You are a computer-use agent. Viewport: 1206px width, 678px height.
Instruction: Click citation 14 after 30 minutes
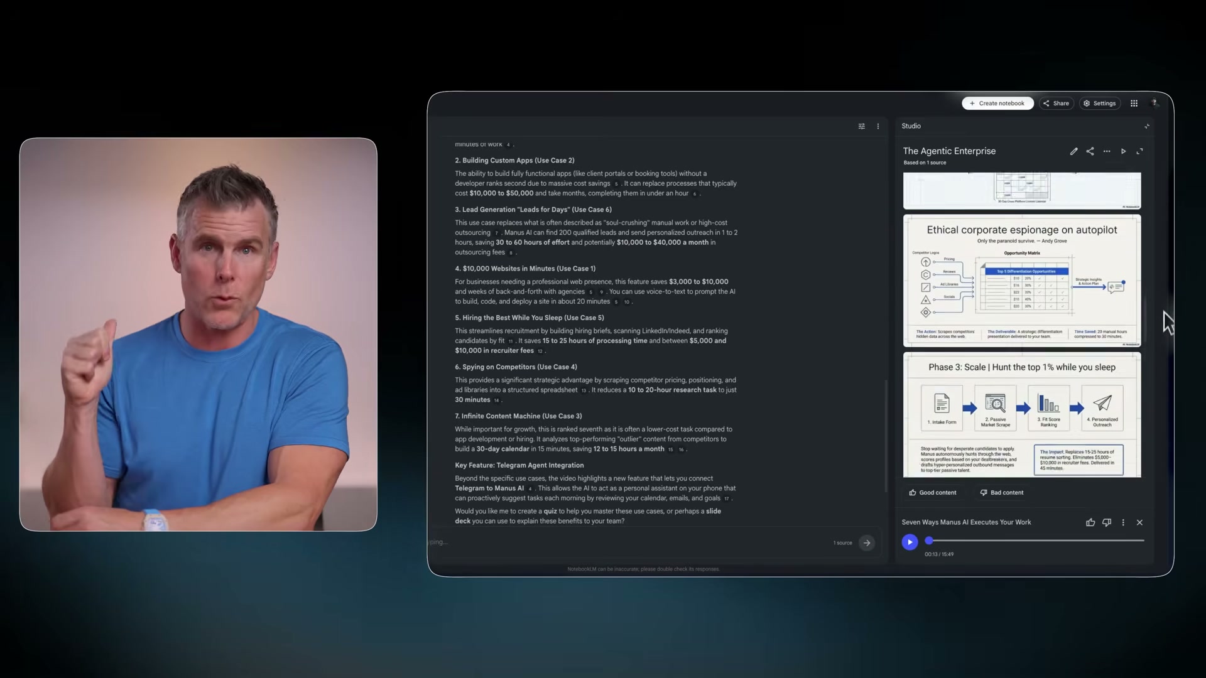[496, 401]
